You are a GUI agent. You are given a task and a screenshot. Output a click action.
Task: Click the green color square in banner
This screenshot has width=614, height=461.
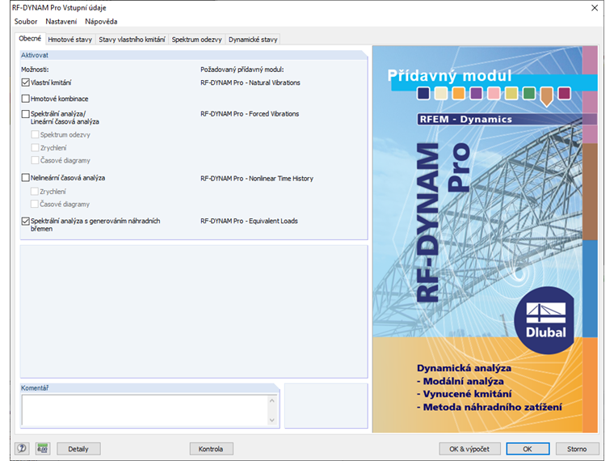tap(529, 93)
